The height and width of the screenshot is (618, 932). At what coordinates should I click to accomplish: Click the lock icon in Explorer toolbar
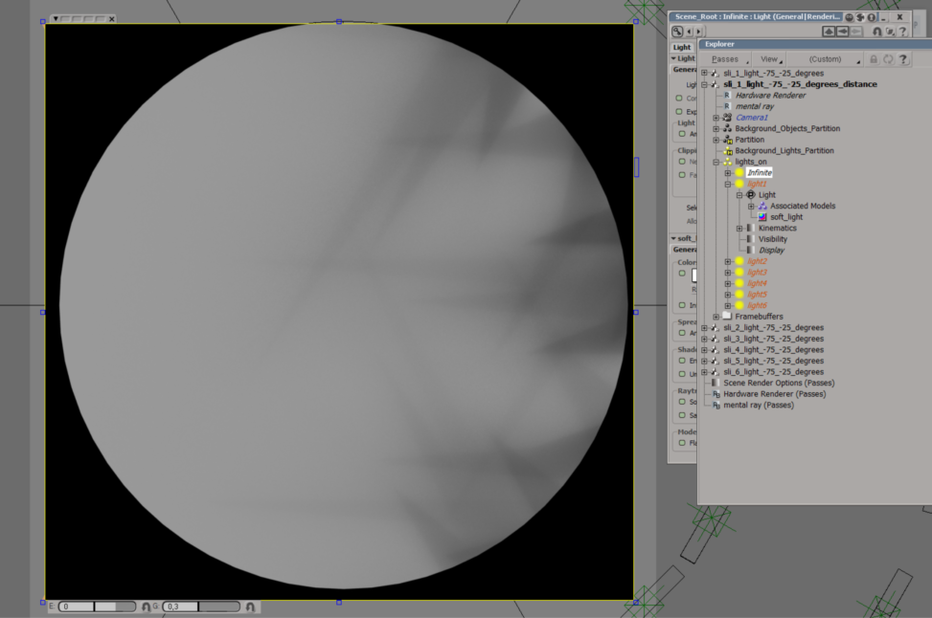(x=874, y=59)
